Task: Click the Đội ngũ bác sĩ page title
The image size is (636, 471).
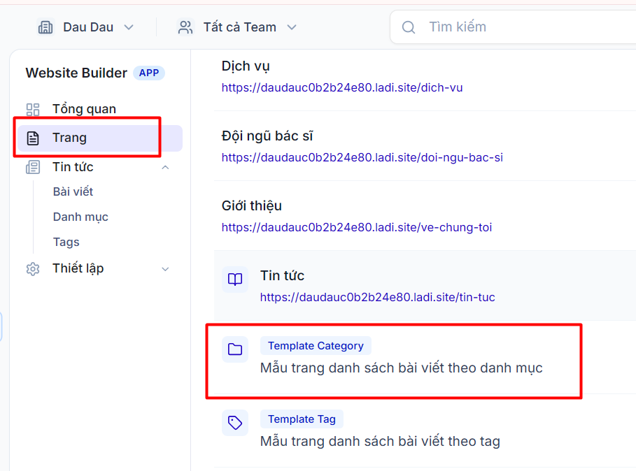Action: pos(267,136)
